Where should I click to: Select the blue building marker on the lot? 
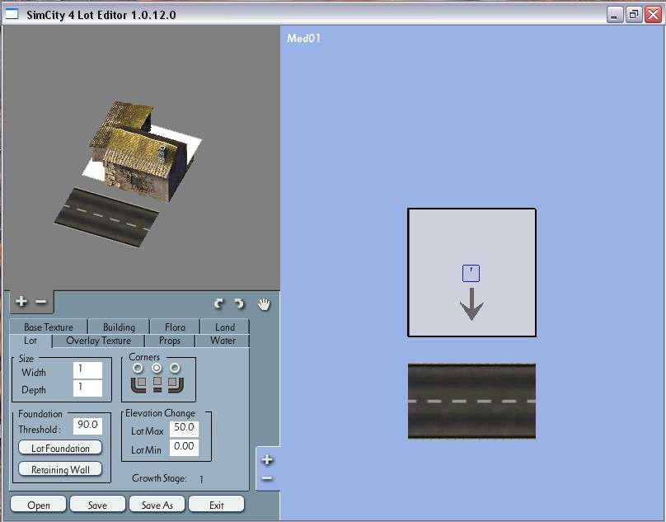pyautogui.click(x=471, y=273)
